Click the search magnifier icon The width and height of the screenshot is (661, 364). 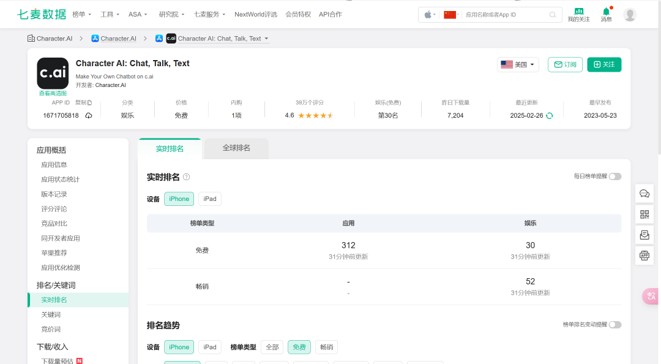[553, 15]
